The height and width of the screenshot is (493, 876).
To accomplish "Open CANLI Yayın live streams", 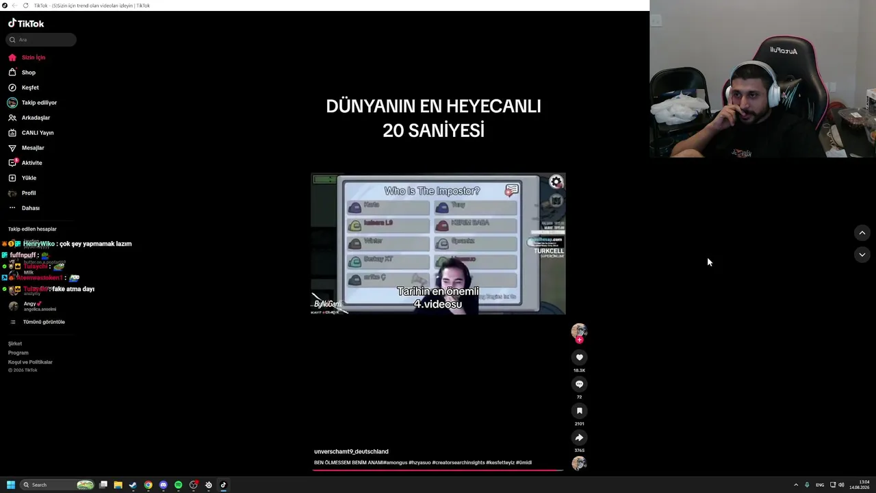I will (31, 133).
